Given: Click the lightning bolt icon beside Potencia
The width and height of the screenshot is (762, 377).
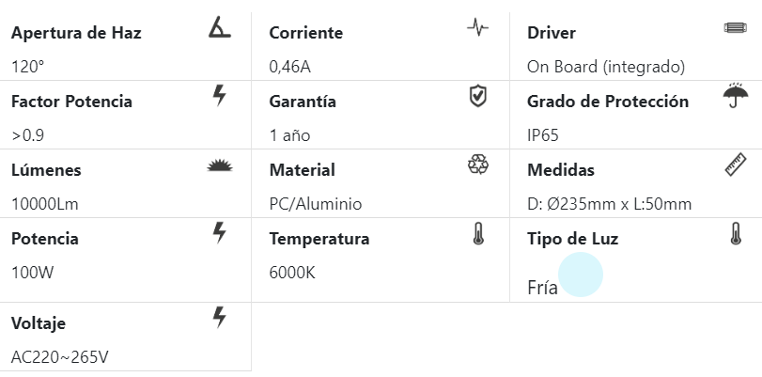Looking at the screenshot, I should click(220, 232).
